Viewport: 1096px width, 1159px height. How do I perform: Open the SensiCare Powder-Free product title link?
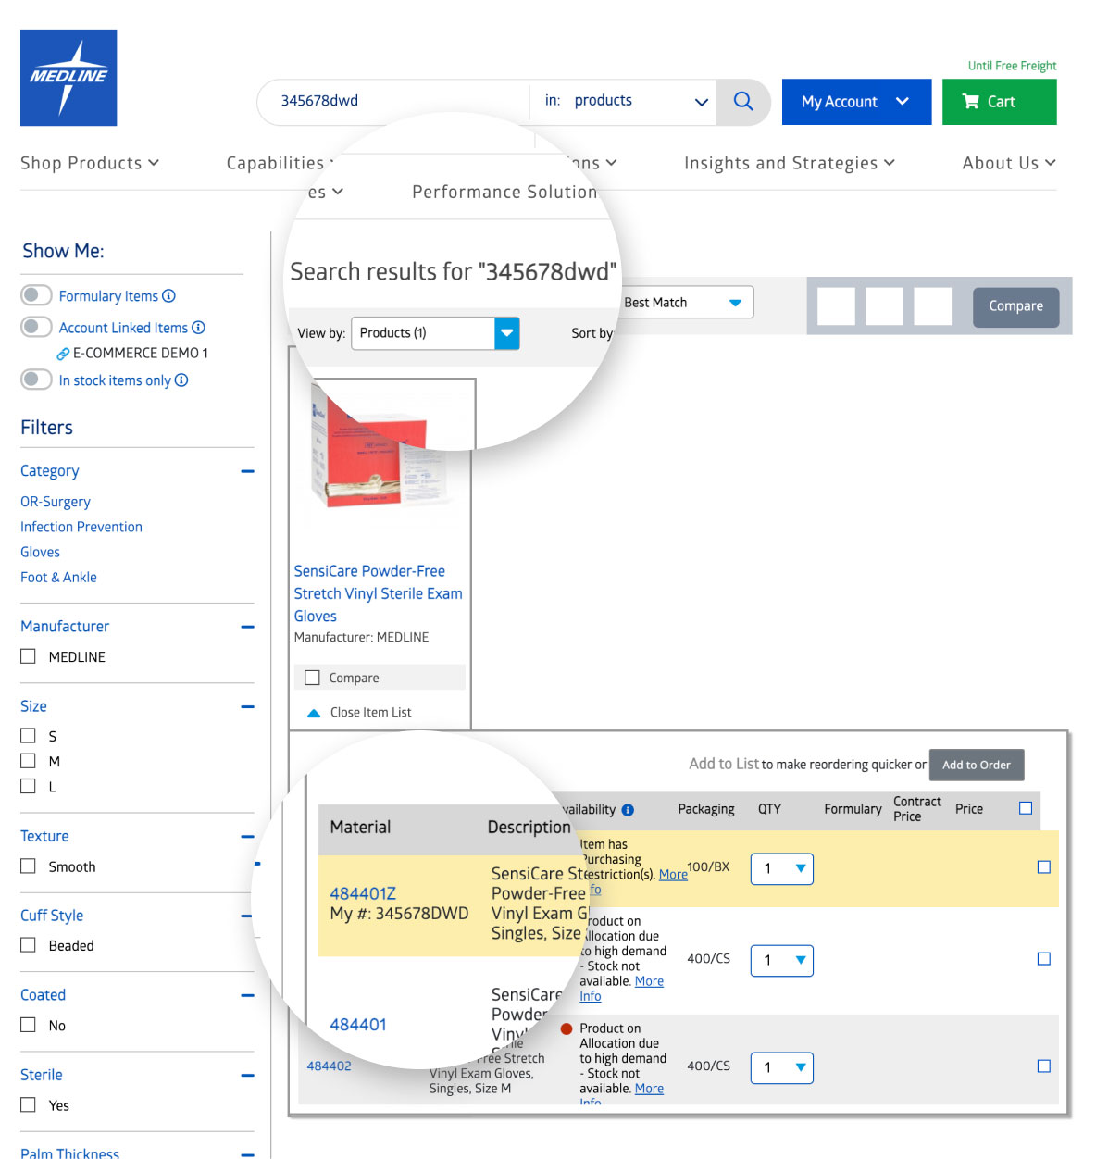tap(378, 593)
